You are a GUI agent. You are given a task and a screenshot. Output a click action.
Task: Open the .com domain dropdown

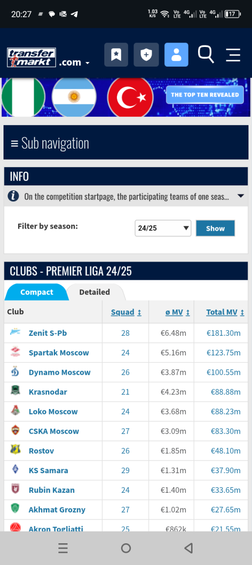[x=75, y=62]
